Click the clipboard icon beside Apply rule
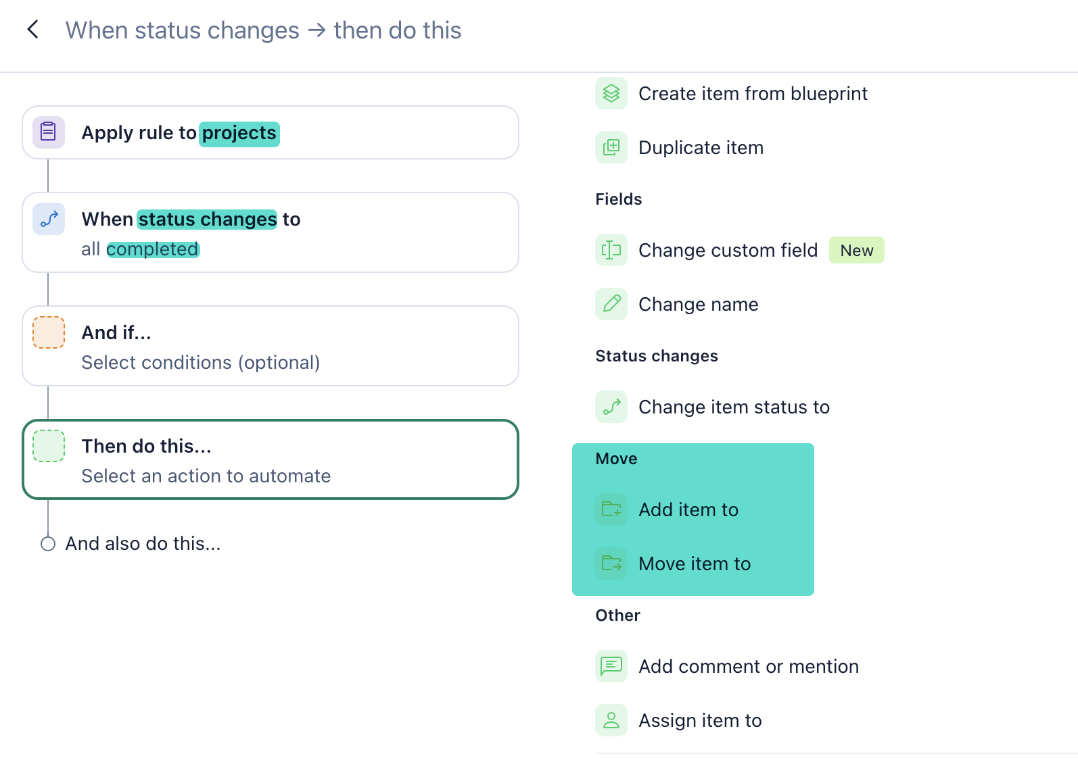 pyautogui.click(x=49, y=132)
